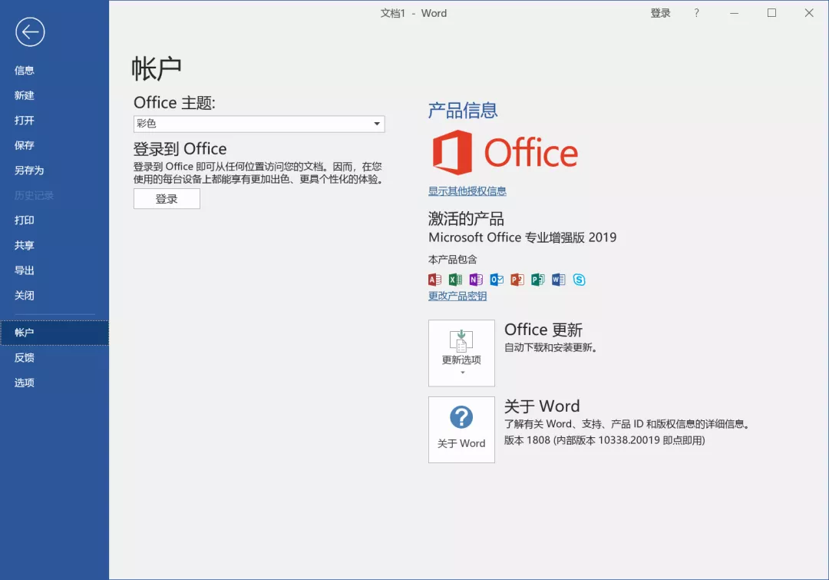The image size is (829, 580).
Task: Click the 产品信息 heading
Action: pyautogui.click(x=463, y=110)
